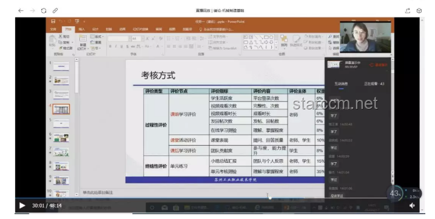Viewport: 435px width, 219px height.
Task: Go back with the left arrow icon
Action: 21,10
